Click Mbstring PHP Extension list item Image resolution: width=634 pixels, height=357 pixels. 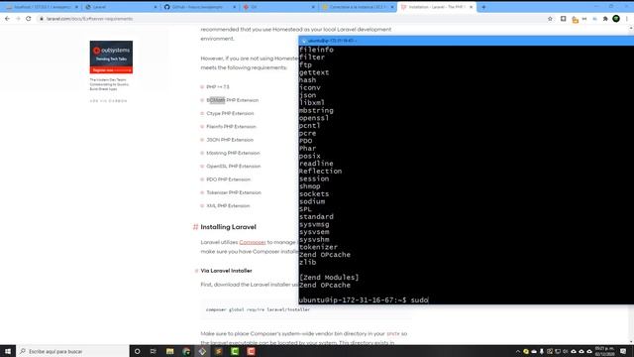(233, 153)
